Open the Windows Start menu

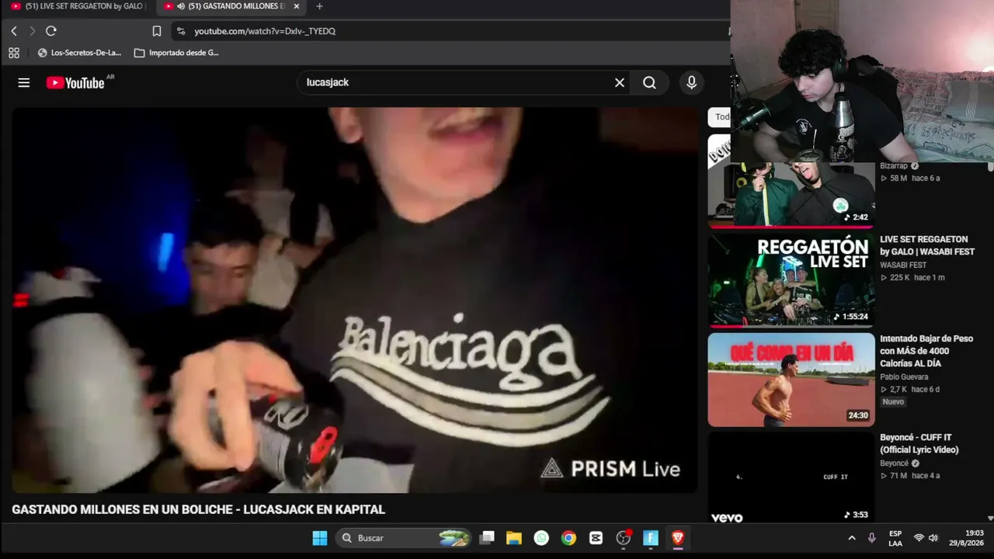pos(319,538)
